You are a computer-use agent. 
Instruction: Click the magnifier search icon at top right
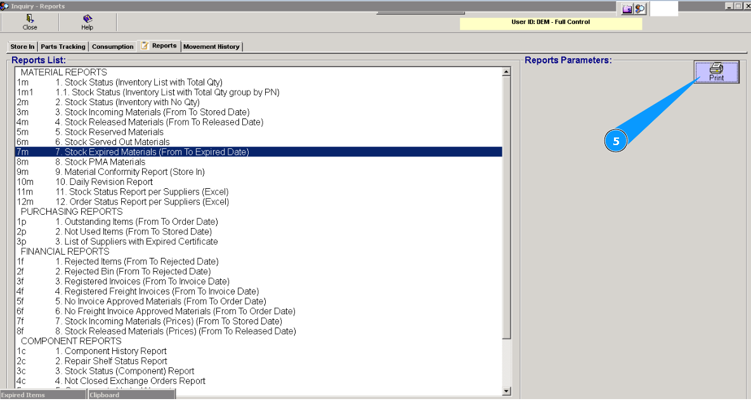(640, 9)
